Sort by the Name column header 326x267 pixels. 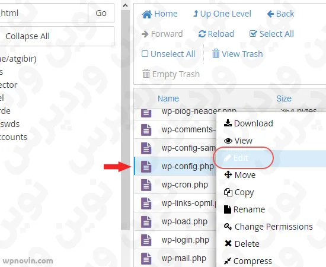pyautogui.click(x=168, y=98)
